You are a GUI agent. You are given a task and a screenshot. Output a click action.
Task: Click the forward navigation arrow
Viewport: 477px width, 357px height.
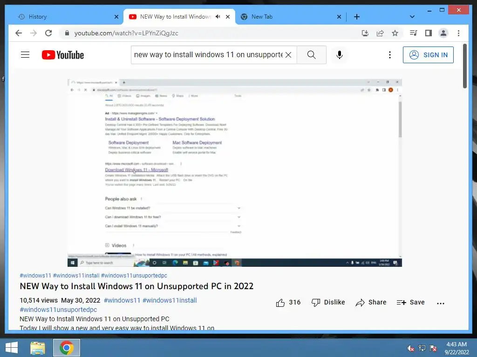click(x=34, y=33)
